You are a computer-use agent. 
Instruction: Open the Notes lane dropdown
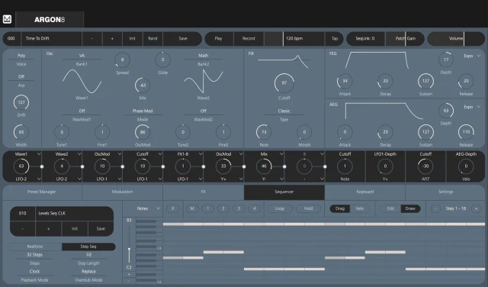(x=149, y=208)
